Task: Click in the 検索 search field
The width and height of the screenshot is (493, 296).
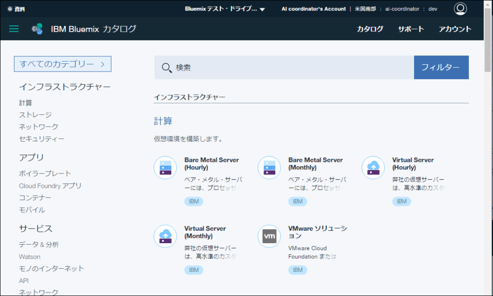Action: [284, 67]
